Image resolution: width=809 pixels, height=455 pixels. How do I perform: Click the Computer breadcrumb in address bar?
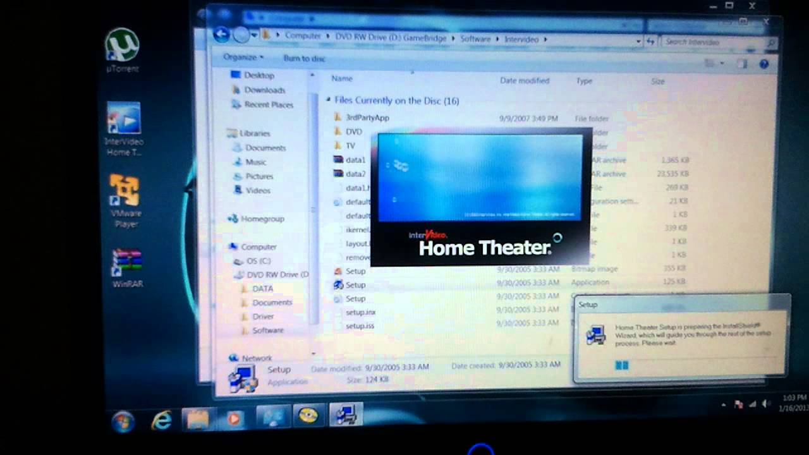[303, 36]
